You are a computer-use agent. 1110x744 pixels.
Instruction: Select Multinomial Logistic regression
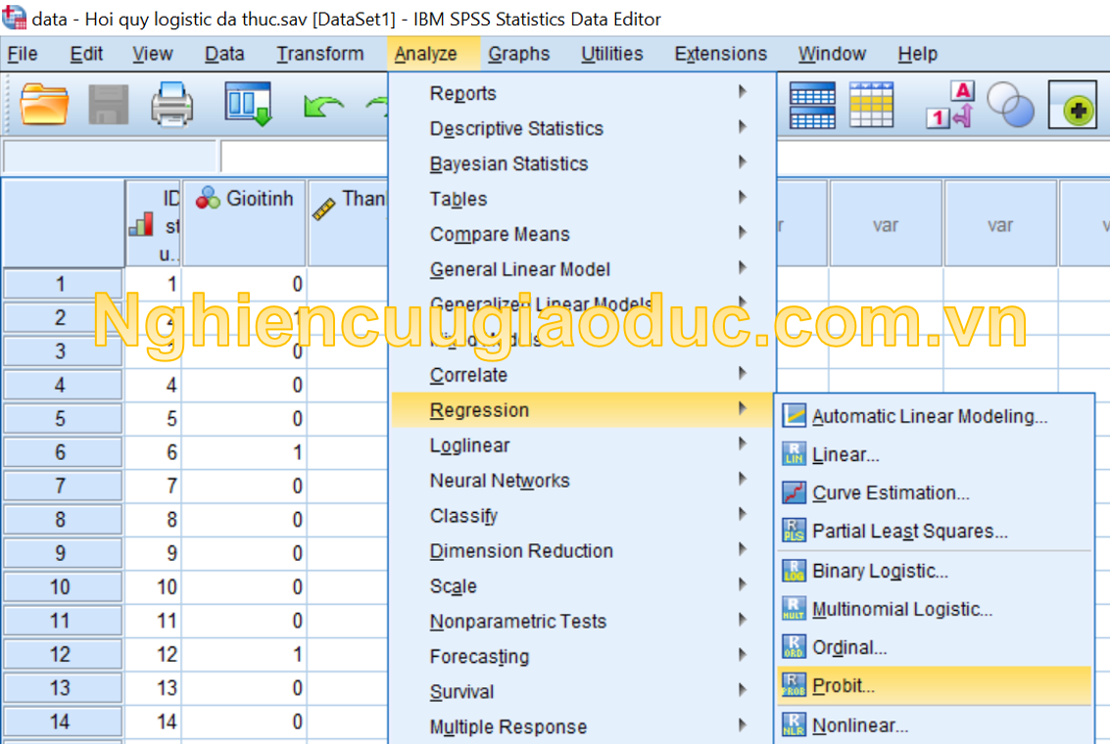[901, 609]
